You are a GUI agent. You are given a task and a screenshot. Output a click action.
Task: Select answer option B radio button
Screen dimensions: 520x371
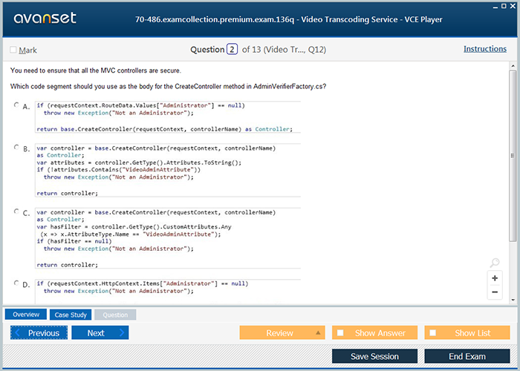click(16, 147)
